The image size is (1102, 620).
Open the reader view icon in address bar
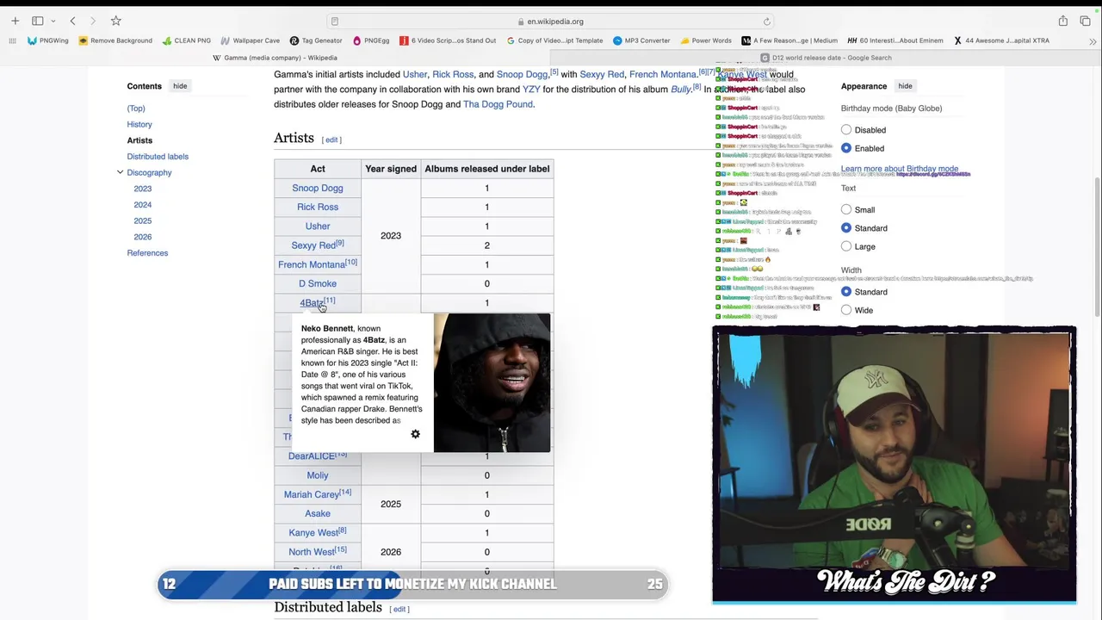pyautogui.click(x=335, y=22)
